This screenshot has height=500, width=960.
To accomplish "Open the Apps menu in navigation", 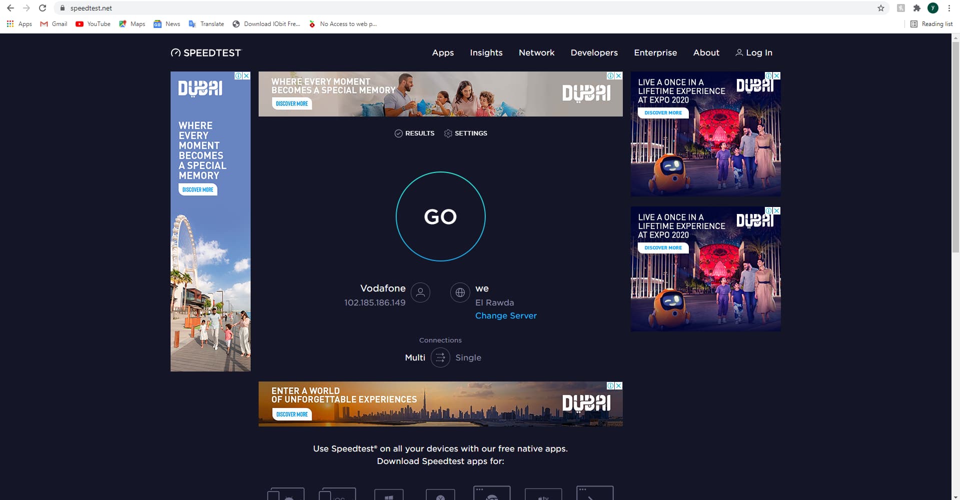I will click(443, 52).
